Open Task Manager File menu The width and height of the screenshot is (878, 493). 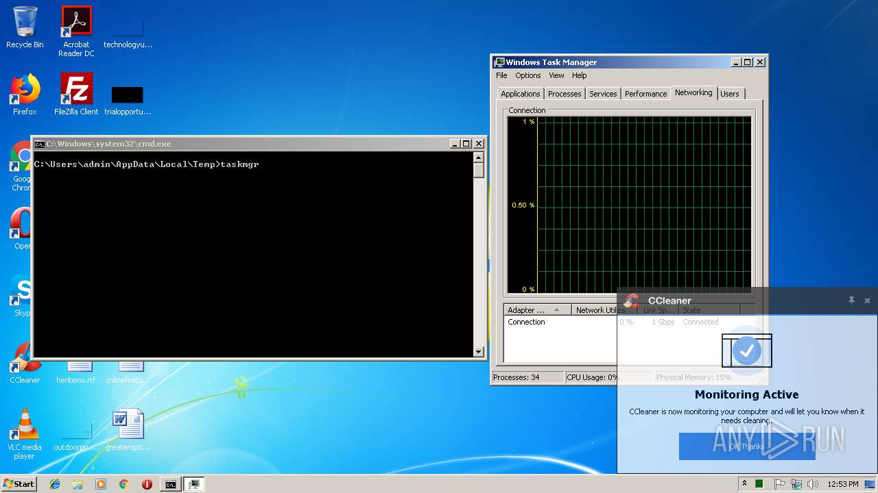tap(501, 75)
